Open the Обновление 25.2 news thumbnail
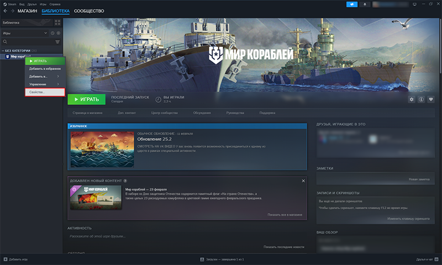The image size is (442, 265). click(x=102, y=149)
